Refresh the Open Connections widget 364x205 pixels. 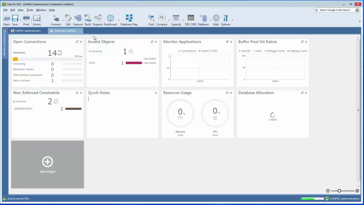point(77,42)
